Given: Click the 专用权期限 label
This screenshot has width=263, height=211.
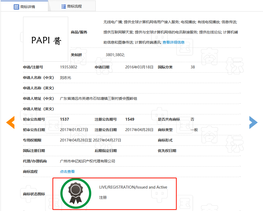Looking at the screenshot, I should tap(32, 140).
